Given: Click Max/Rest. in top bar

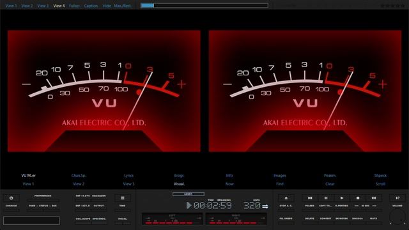Looking at the screenshot, I should click(x=122, y=6).
